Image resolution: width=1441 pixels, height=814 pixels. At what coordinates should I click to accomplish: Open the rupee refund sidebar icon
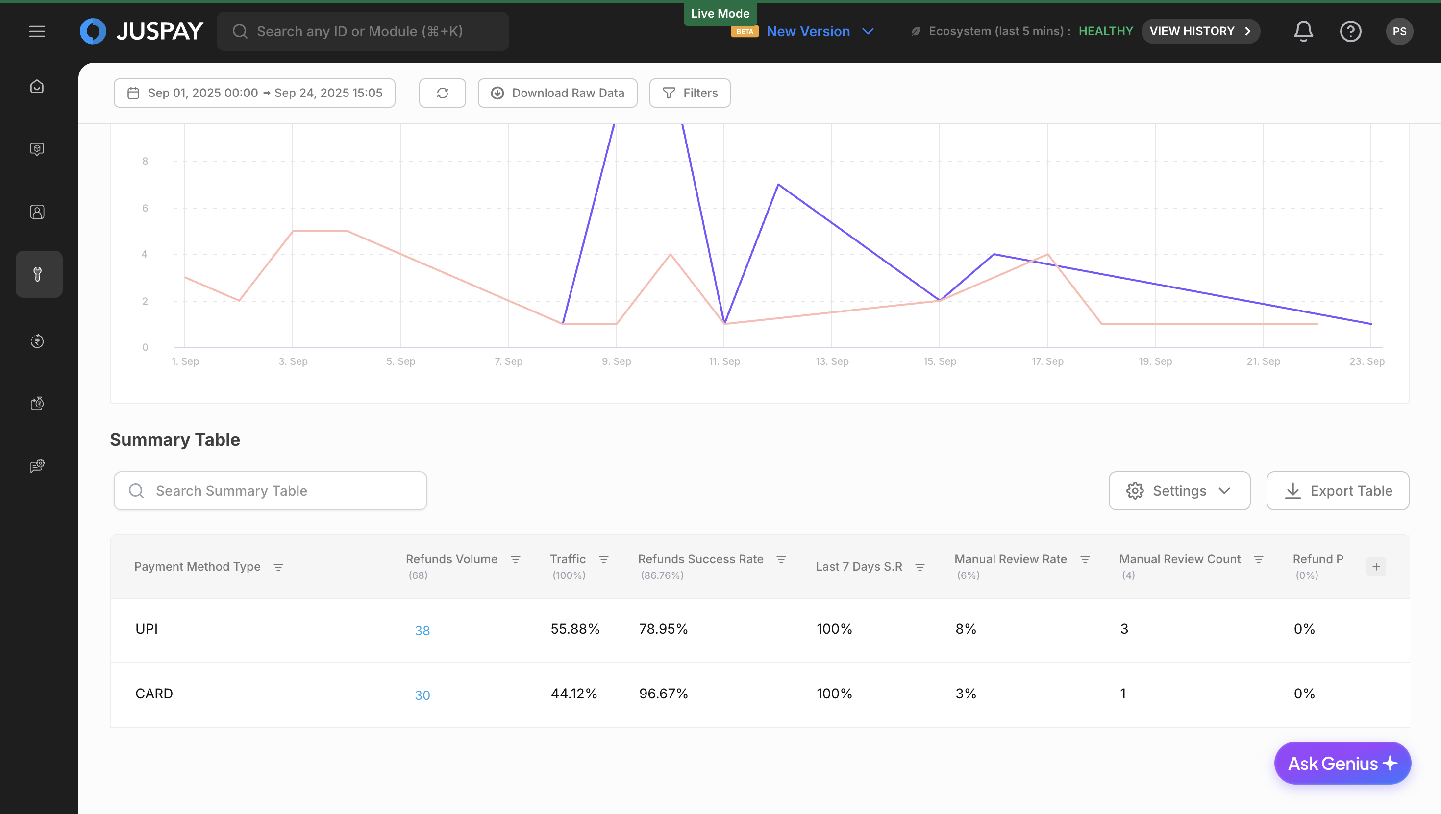[x=37, y=341]
